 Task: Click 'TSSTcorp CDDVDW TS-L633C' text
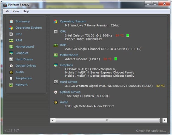pyautogui.click(x=87, y=96)
